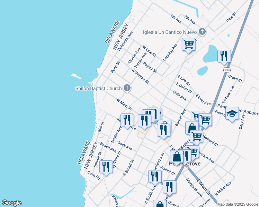Viewport: 259px width, 207px height.
Task: Click the shopping cart marker near Howard St
Action: tap(197, 136)
